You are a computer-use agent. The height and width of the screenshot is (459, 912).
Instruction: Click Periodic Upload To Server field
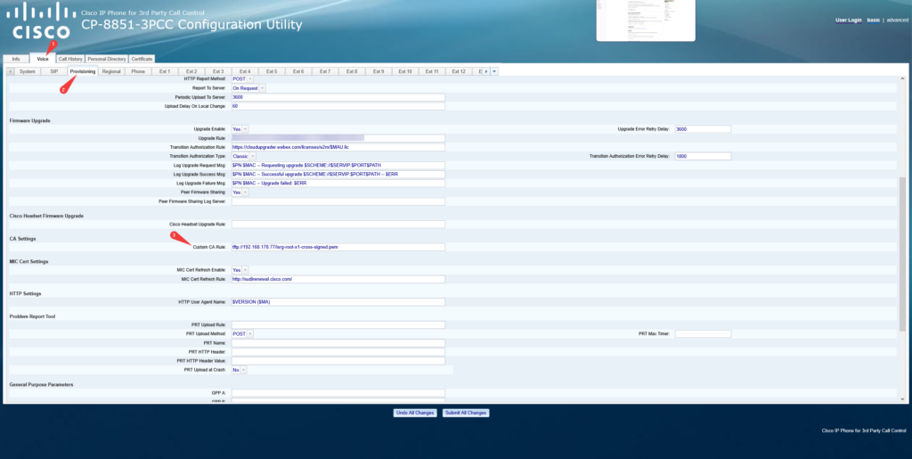pyautogui.click(x=338, y=97)
